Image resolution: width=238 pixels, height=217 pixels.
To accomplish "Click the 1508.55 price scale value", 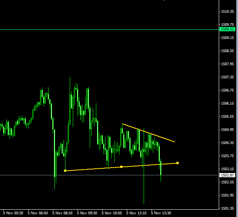I will coord(227,51).
